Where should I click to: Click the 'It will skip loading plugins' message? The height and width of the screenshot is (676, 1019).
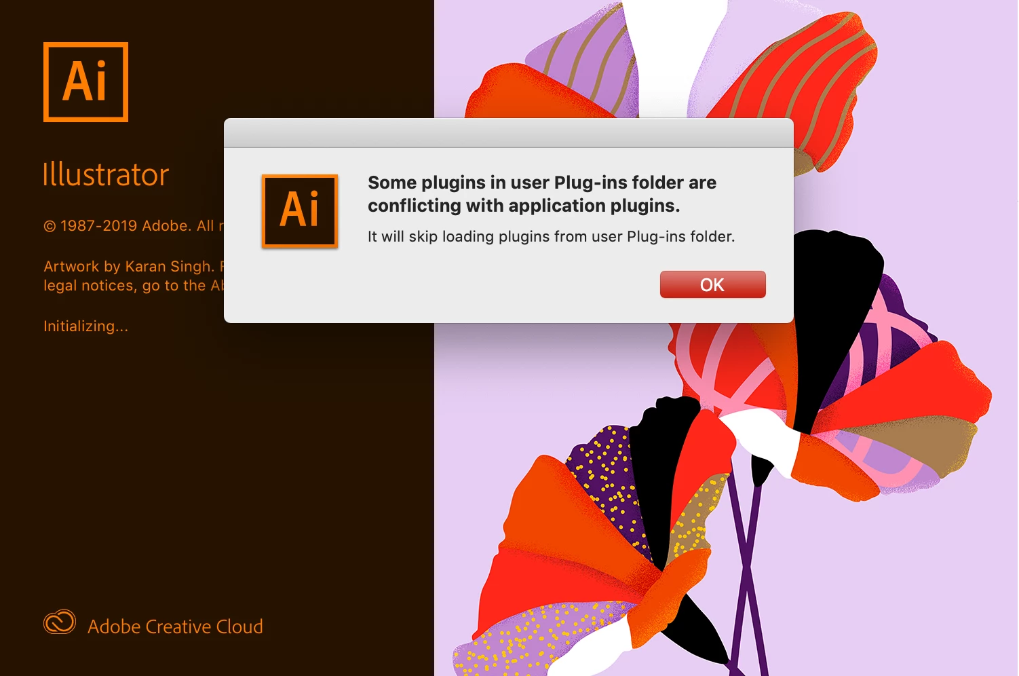pos(551,237)
